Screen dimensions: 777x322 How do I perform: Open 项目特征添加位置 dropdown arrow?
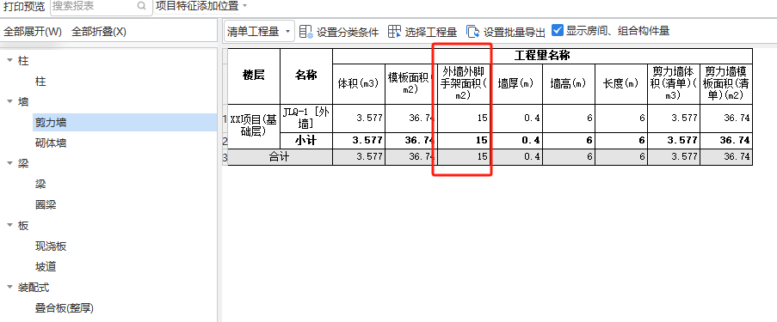coord(244,6)
